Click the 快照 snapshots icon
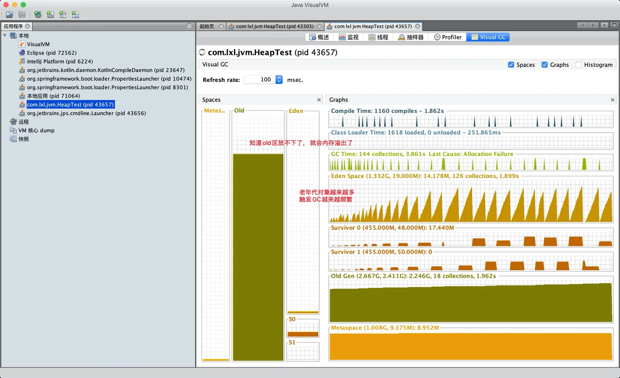The image size is (620, 378). (x=13, y=139)
